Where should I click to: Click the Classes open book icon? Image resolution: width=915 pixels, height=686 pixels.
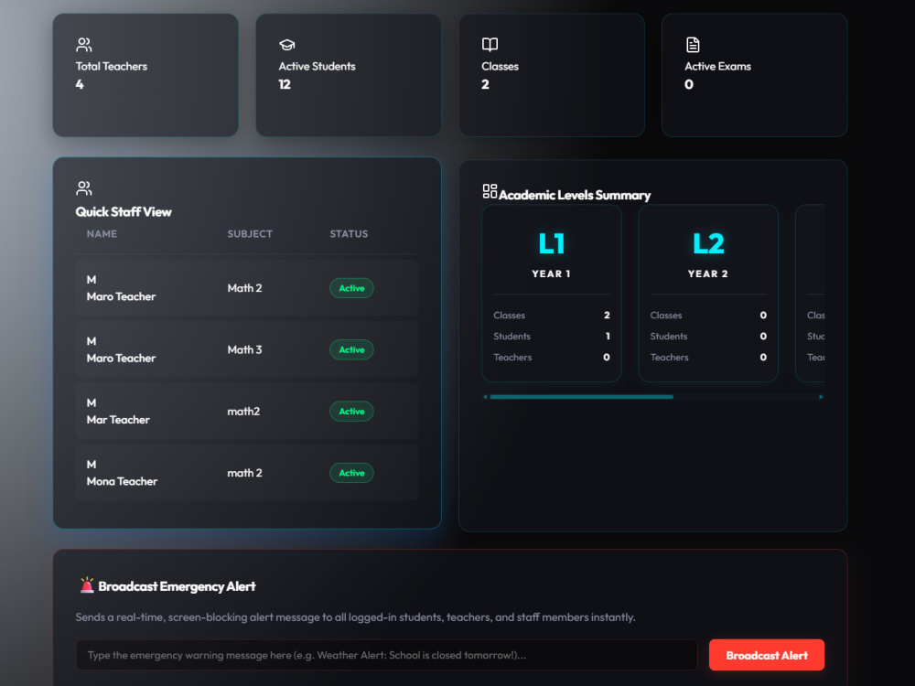pos(490,44)
